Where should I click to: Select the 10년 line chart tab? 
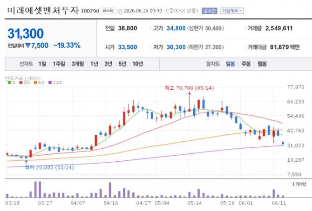tap(138, 64)
